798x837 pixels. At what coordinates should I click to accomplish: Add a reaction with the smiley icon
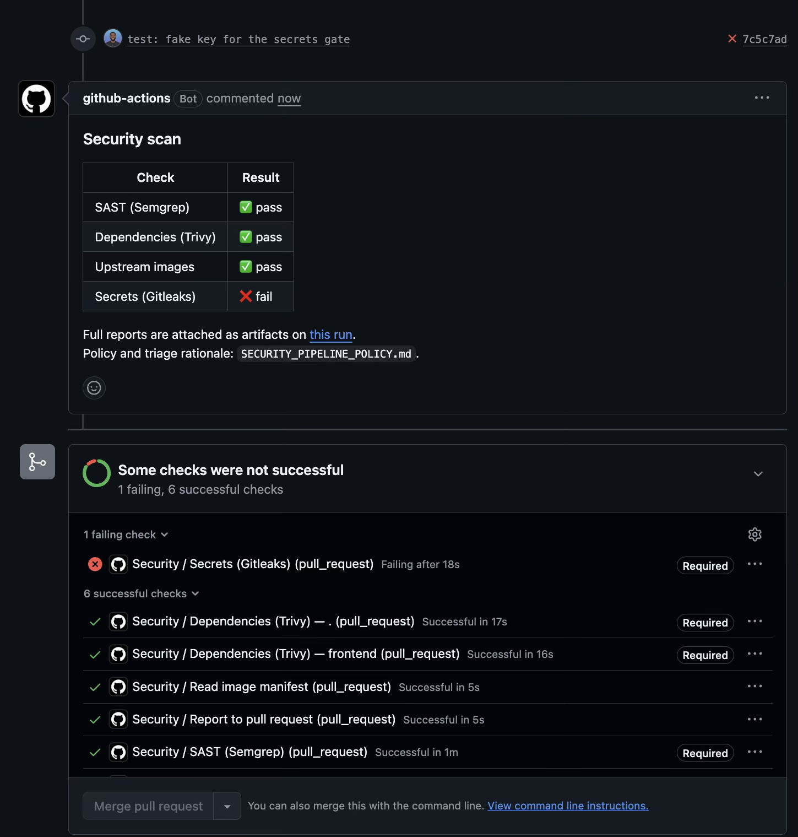[94, 388]
